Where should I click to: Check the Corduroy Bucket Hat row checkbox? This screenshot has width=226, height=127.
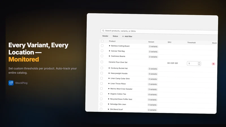point(102,68)
